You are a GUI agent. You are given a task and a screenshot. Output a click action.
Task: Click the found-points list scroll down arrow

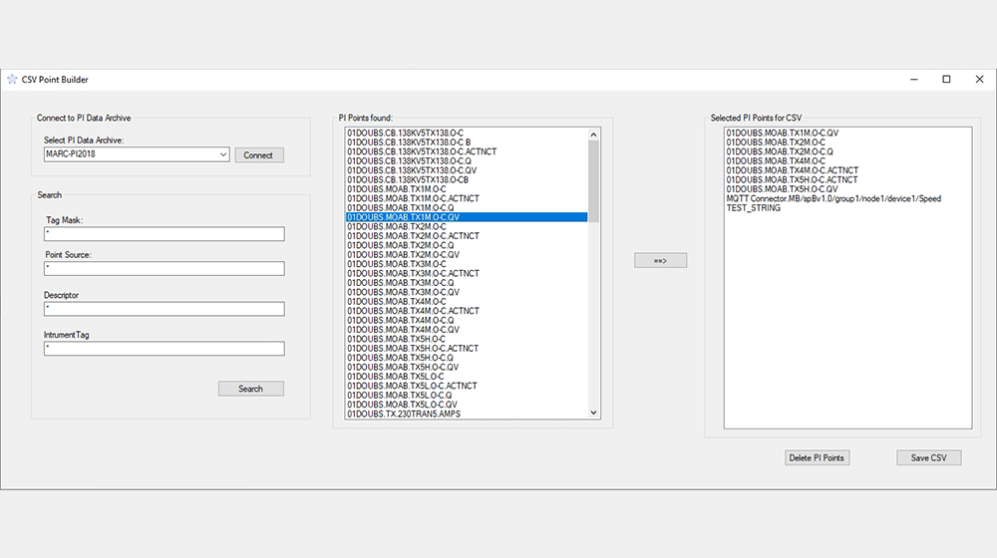tap(593, 413)
